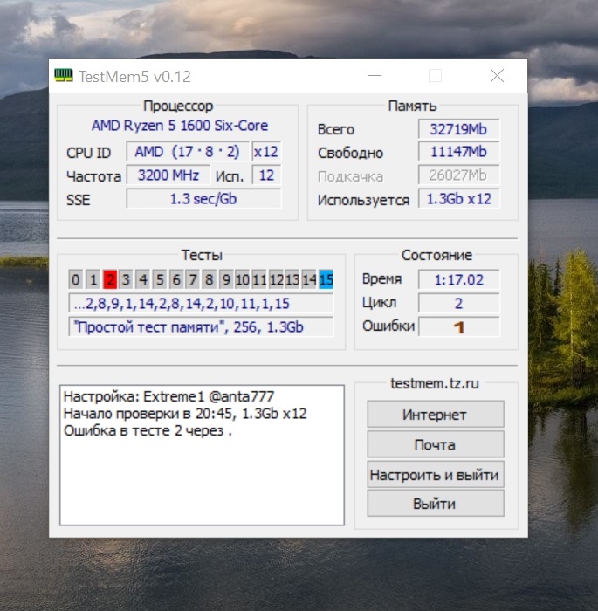Minimize the TestMem5 window
The height and width of the screenshot is (611, 598).
375,76
